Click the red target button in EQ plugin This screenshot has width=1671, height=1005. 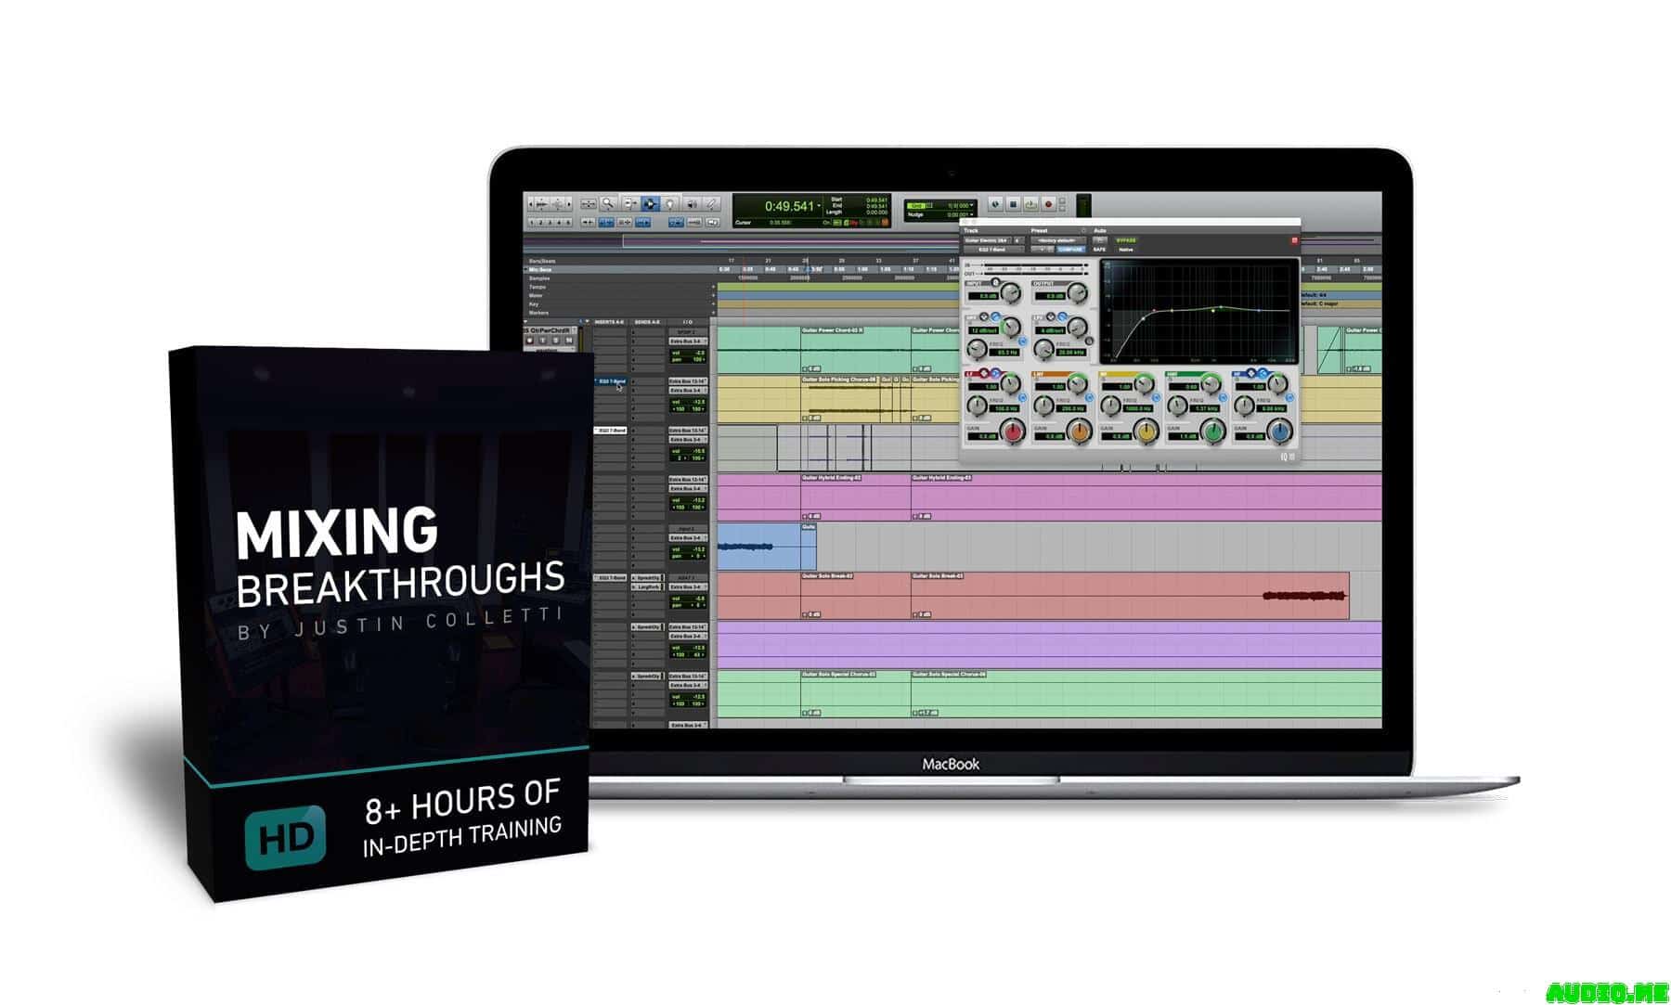1294,240
